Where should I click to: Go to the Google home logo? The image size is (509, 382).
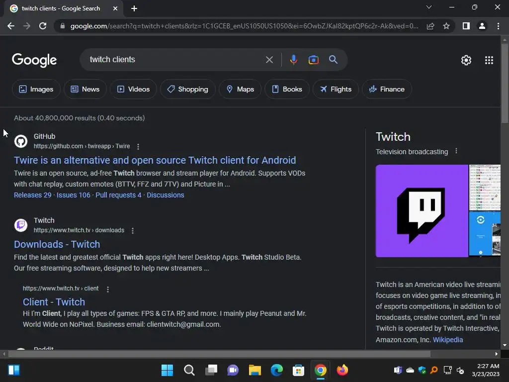pos(34,60)
